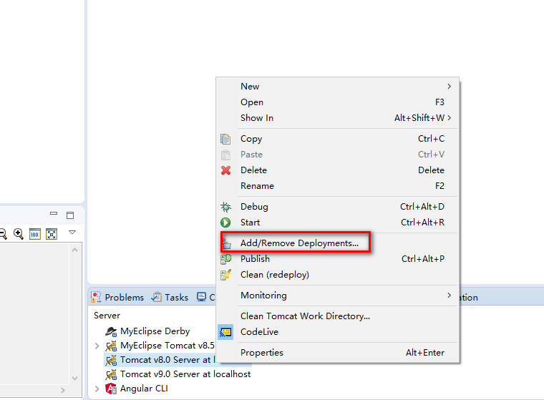Select MyEclipse Tomcat v8.5 row
This screenshot has width=544, height=400.
pos(167,346)
